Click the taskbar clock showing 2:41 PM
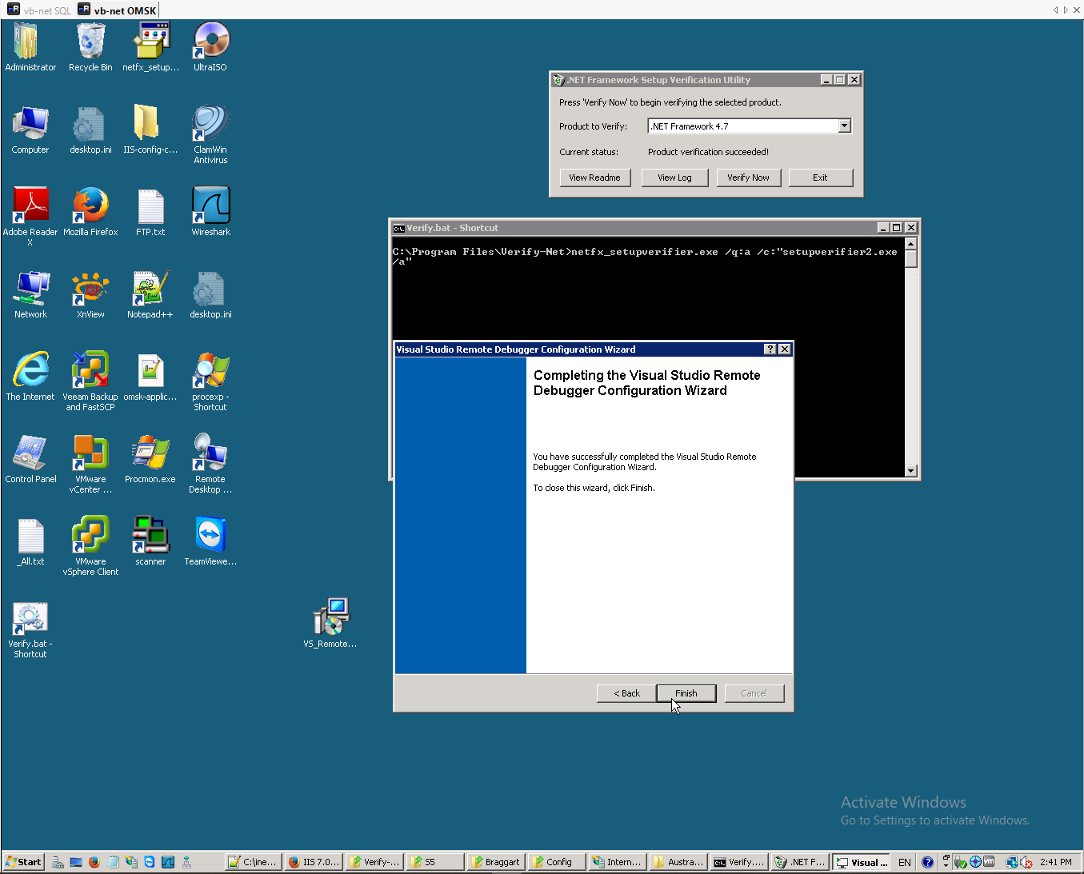1084x874 pixels. coord(1056,862)
